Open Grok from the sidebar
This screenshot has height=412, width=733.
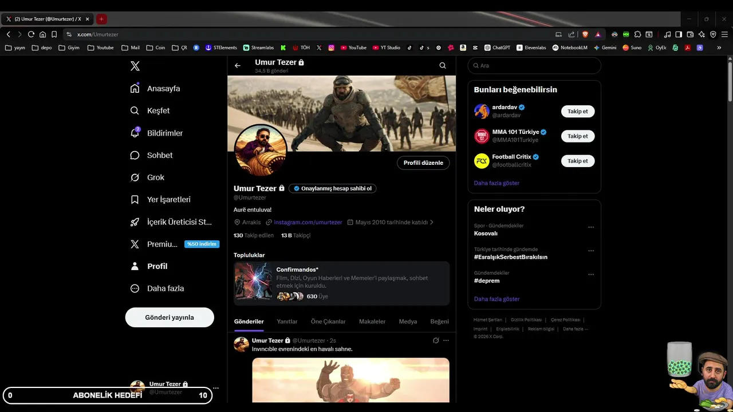point(147,177)
